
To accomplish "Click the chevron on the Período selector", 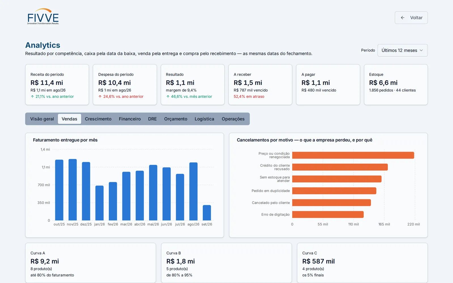I will 421,50.
